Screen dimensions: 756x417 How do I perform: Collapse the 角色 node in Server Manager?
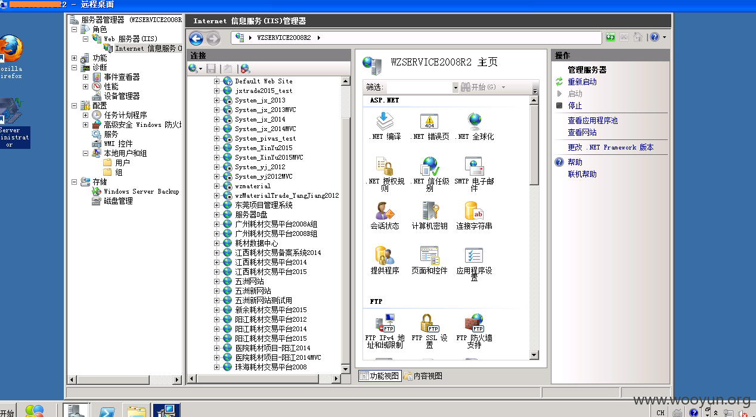click(75, 29)
